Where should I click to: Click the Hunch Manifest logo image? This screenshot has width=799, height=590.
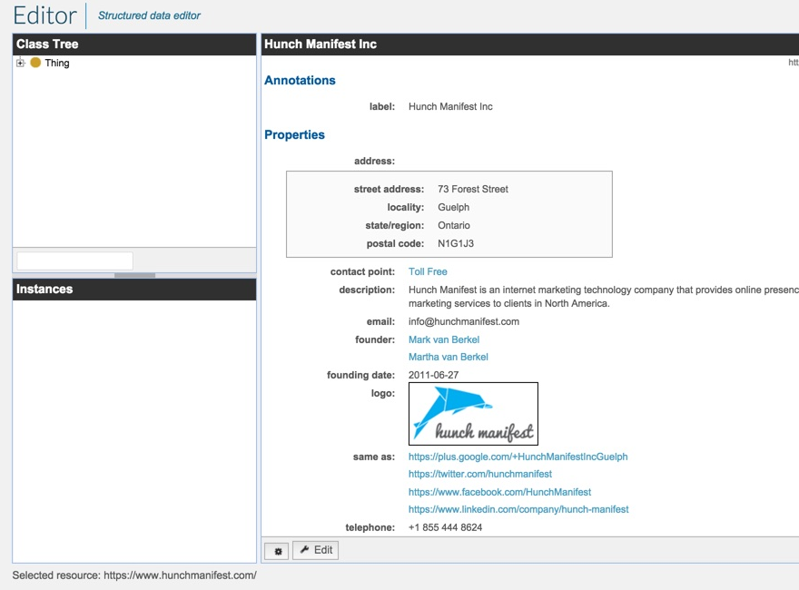473,414
